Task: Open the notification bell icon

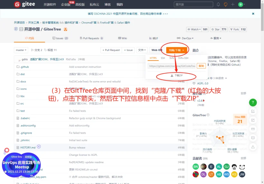Action: click(x=218, y=4)
